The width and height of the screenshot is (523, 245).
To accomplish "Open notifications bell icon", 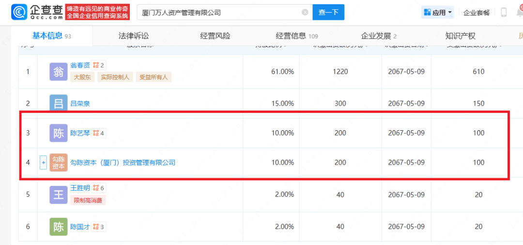I will click(520, 12).
